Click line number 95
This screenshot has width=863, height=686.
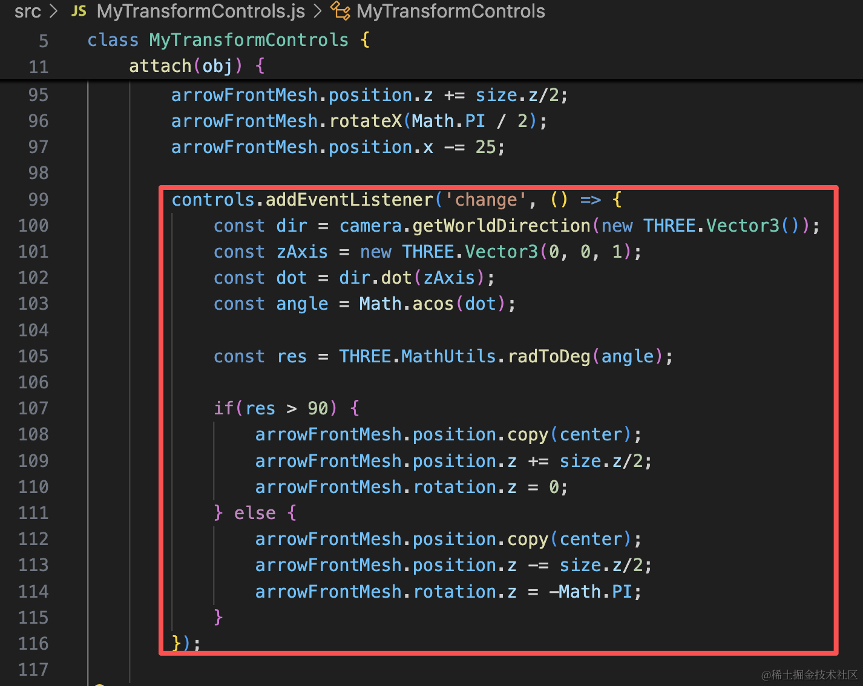coord(38,95)
